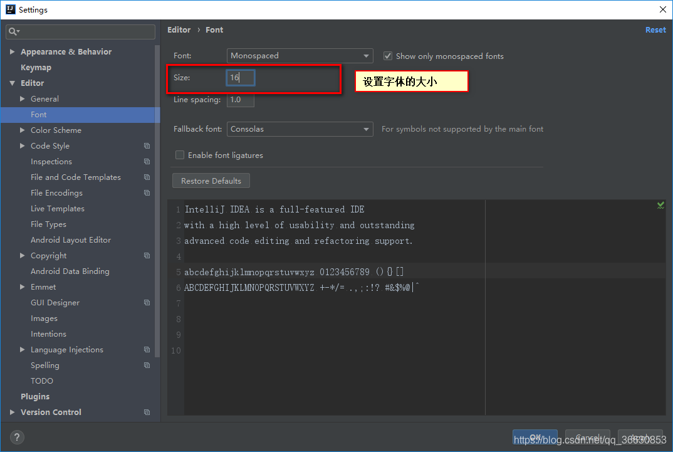
Task: Click project-level icon beside File and Code Templates
Action: [x=147, y=177]
